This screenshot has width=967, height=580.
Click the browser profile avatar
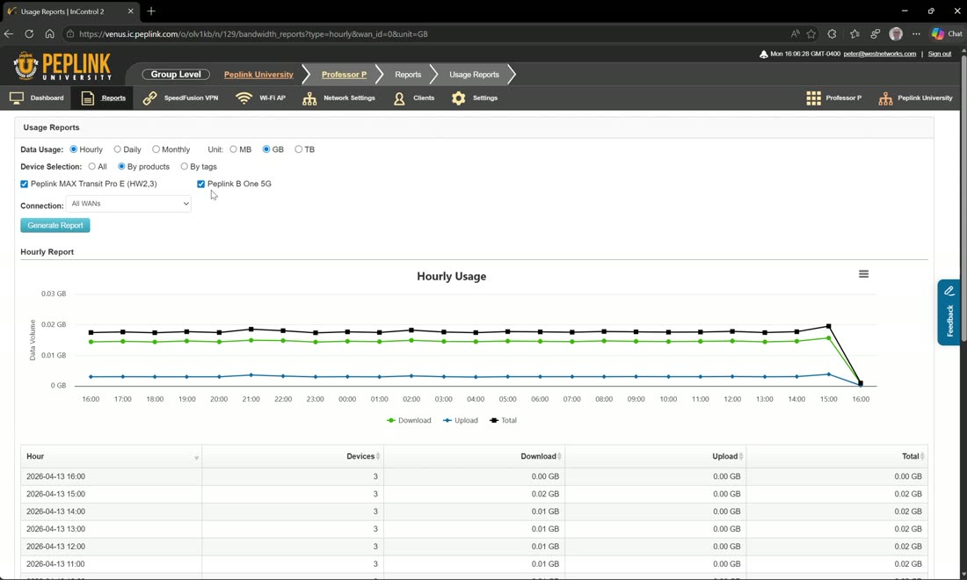[x=896, y=34]
